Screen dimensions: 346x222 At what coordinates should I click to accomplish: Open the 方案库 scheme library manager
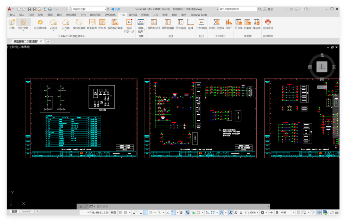point(248,24)
